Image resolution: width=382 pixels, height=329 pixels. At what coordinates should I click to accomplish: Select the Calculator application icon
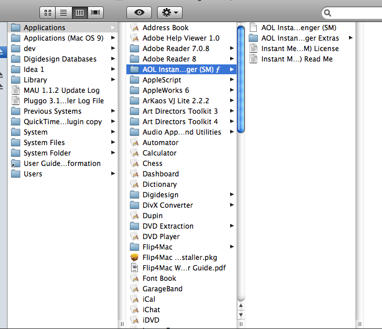134,153
